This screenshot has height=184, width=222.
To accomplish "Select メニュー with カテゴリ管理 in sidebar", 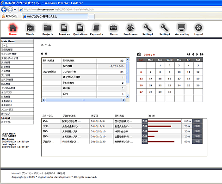I will click(17, 80).
